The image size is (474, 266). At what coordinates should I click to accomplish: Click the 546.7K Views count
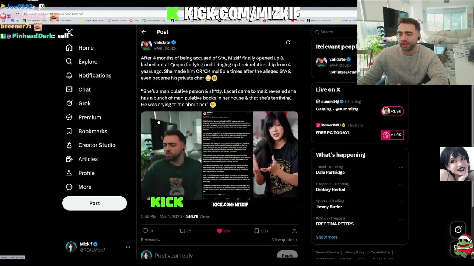pyautogui.click(x=197, y=216)
